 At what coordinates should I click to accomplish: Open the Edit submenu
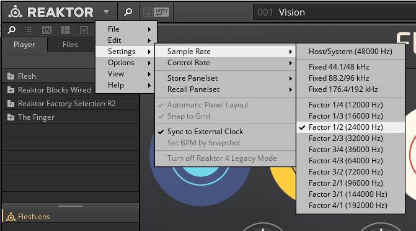126,40
